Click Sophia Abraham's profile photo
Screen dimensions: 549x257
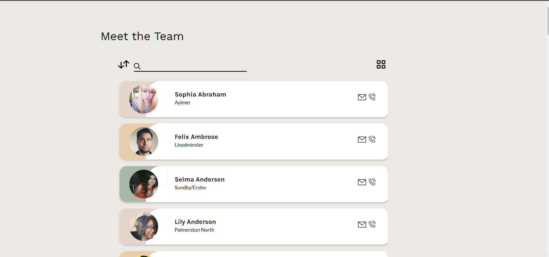(x=143, y=99)
